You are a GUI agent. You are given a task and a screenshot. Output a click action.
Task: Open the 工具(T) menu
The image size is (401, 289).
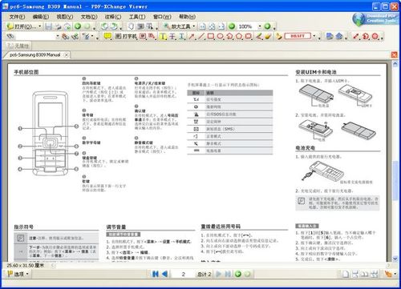pyautogui.click(x=137, y=17)
